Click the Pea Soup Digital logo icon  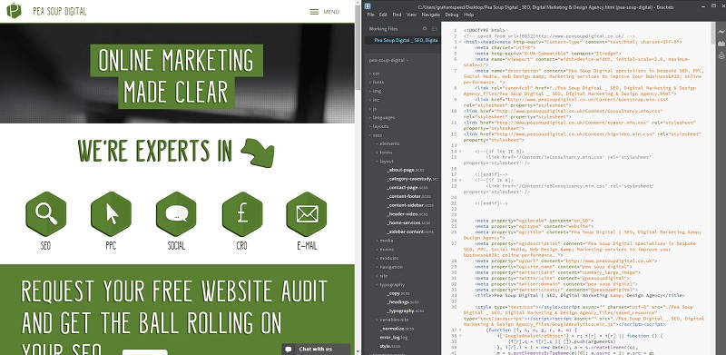14,11
